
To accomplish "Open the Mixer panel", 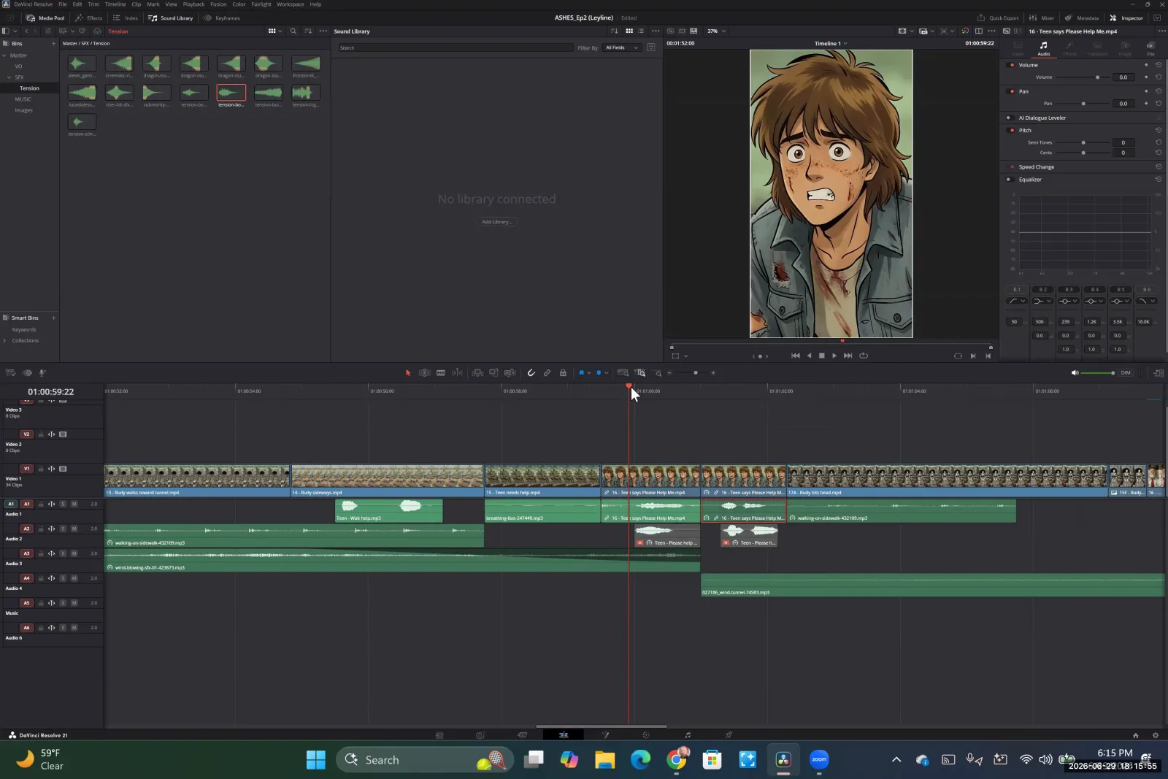I will pyautogui.click(x=1042, y=18).
